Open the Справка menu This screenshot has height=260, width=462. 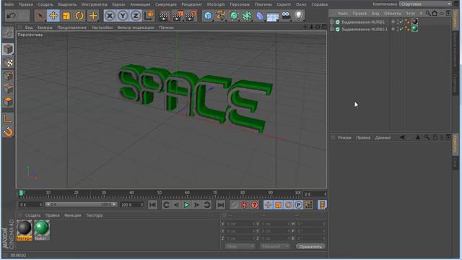pyautogui.click(x=319, y=4)
